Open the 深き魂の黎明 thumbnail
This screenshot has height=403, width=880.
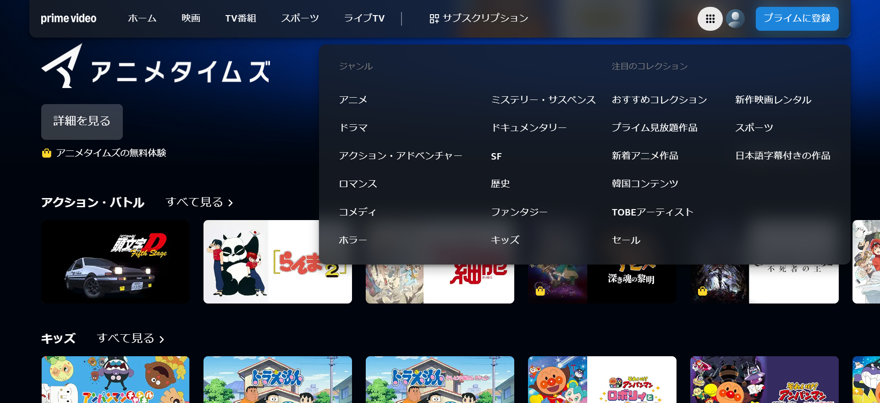click(x=602, y=283)
